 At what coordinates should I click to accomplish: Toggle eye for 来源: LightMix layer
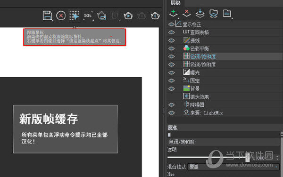tap(171, 113)
